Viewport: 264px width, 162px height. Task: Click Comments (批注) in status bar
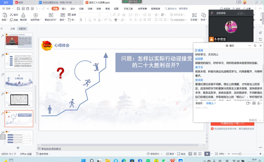point(181,154)
